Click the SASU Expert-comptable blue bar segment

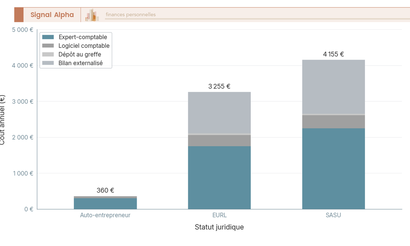click(333, 169)
